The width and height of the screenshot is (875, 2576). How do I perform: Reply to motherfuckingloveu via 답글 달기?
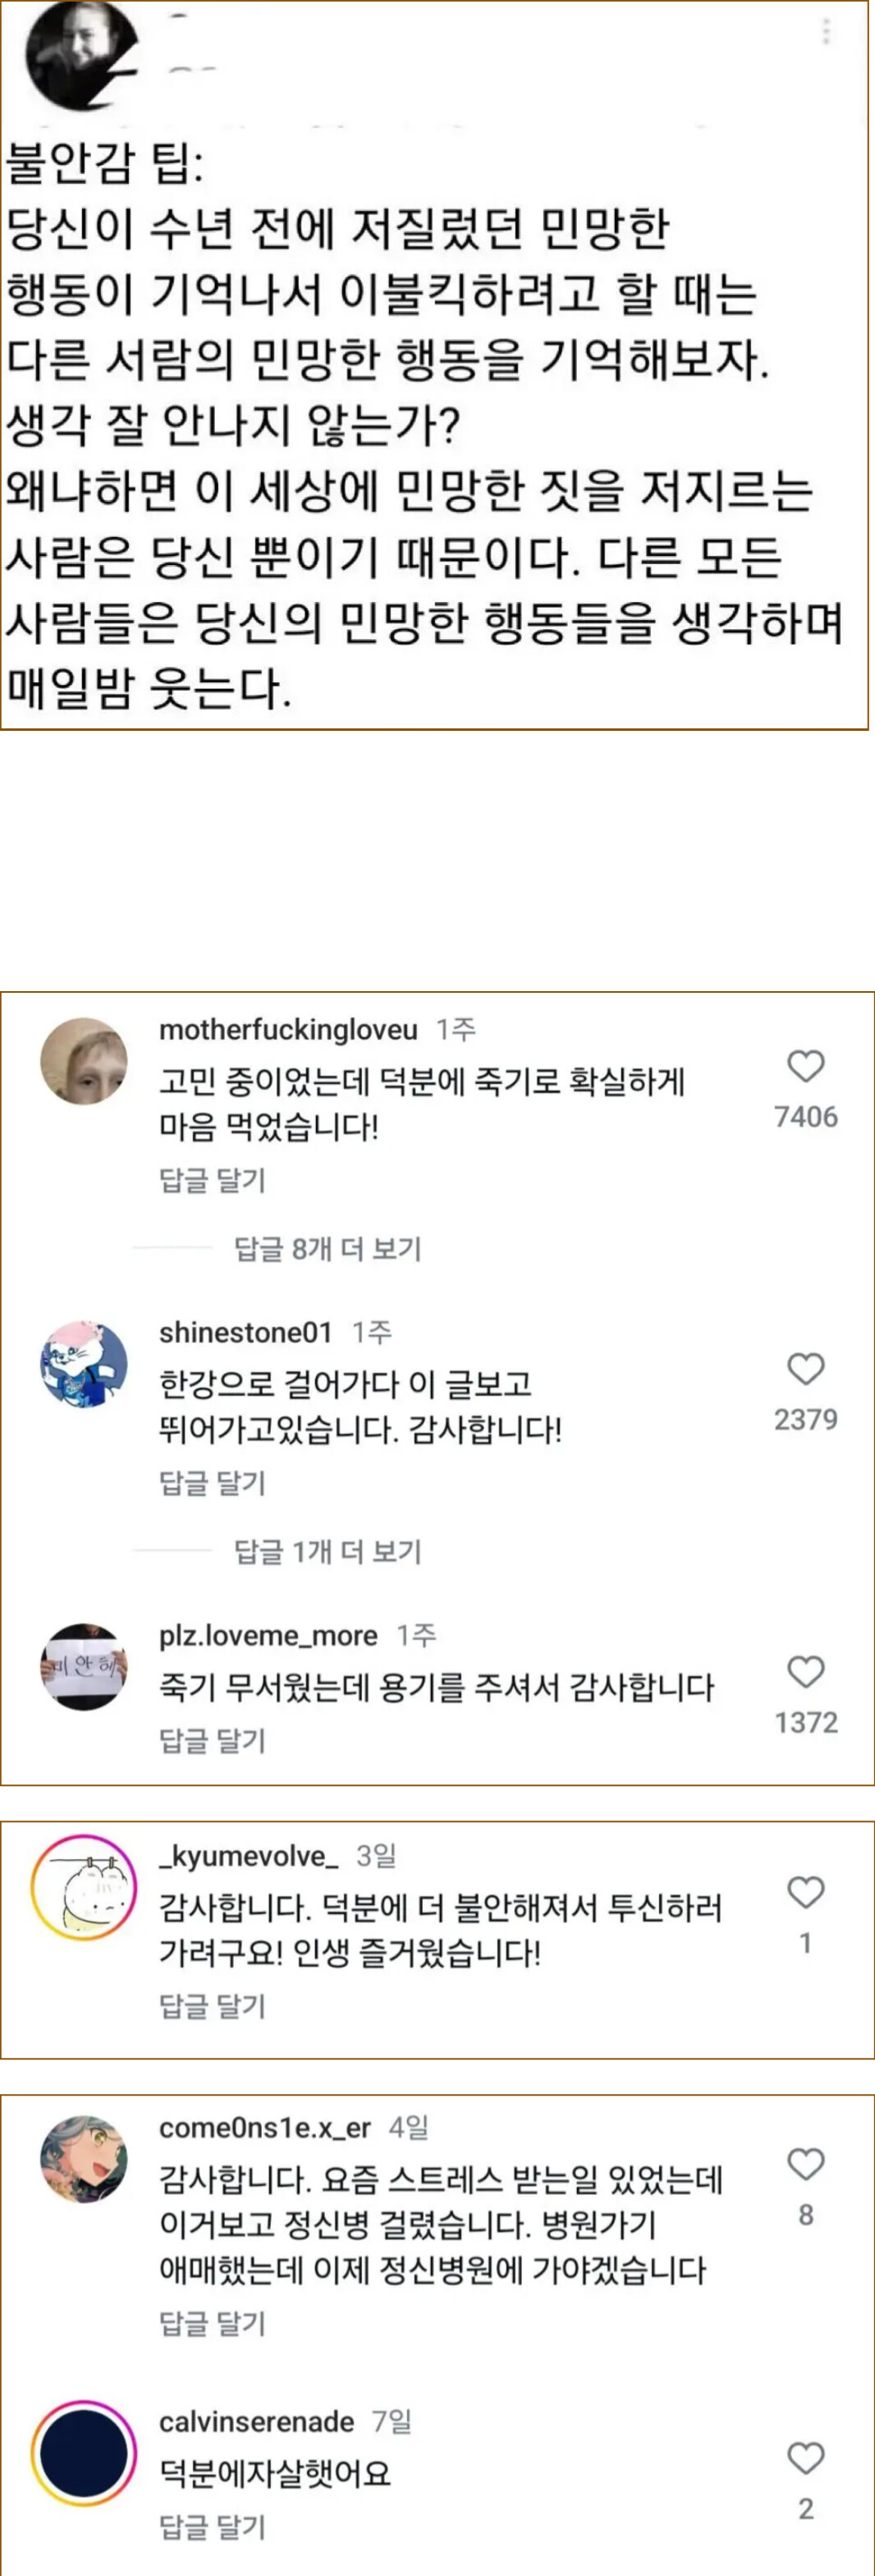coord(212,1180)
